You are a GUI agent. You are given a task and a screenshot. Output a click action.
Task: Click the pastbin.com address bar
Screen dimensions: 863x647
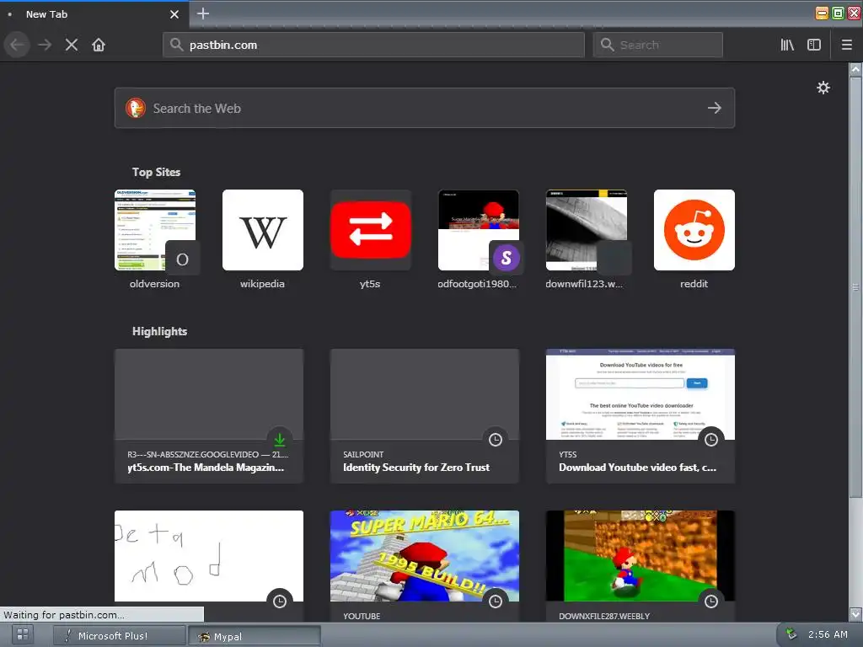coord(373,45)
